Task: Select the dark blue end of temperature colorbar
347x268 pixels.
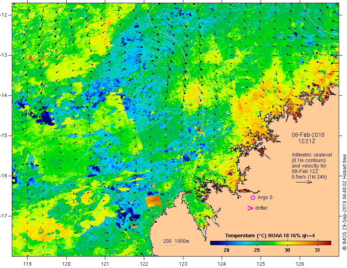Action: click(214, 243)
